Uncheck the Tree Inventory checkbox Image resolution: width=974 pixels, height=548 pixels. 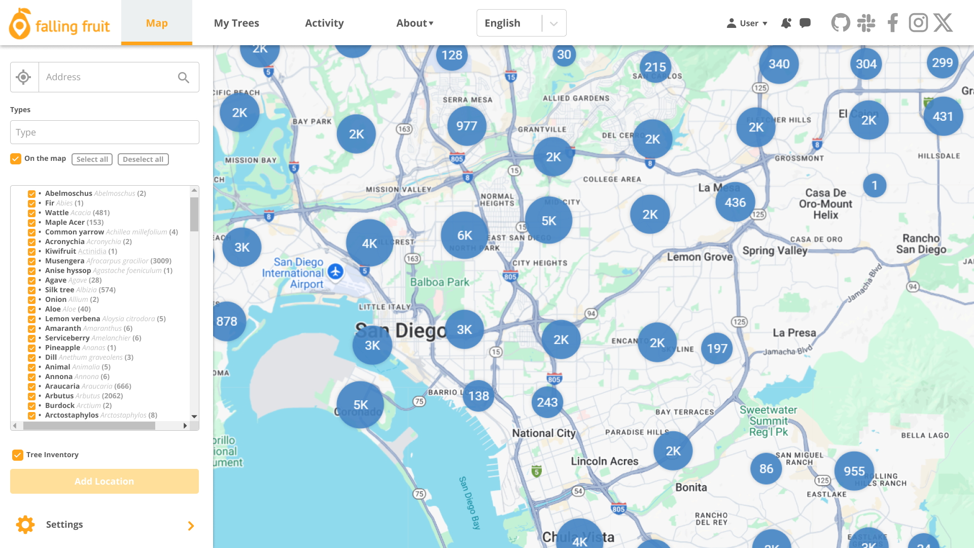click(x=18, y=455)
